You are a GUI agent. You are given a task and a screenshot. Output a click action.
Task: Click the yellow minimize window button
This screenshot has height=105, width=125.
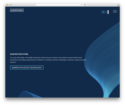pyautogui.click(x=9, y=5)
